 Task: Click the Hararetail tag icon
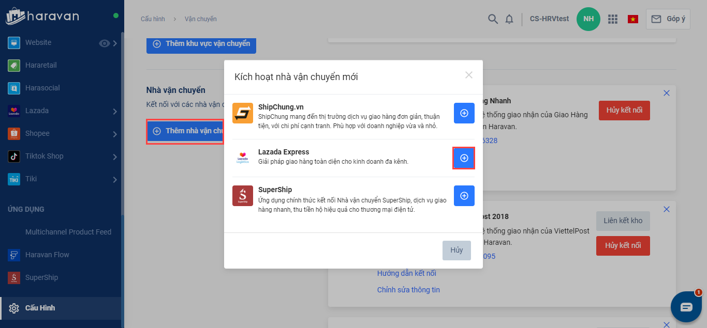coord(14,66)
